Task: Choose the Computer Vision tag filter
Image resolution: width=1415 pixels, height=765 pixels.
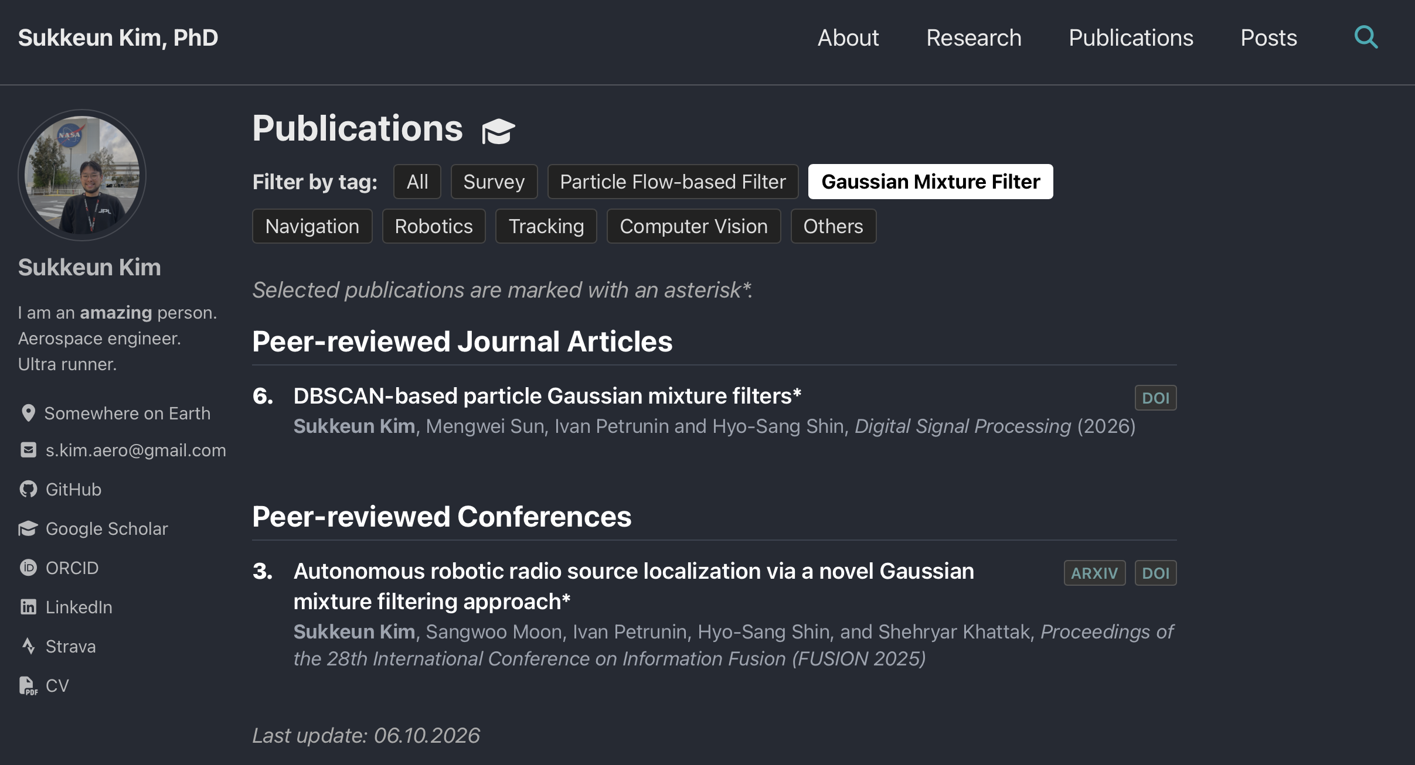Action: point(694,226)
